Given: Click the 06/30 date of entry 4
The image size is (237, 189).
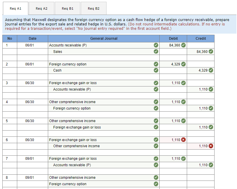Looking at the screenshot, I should click(29, 102).
